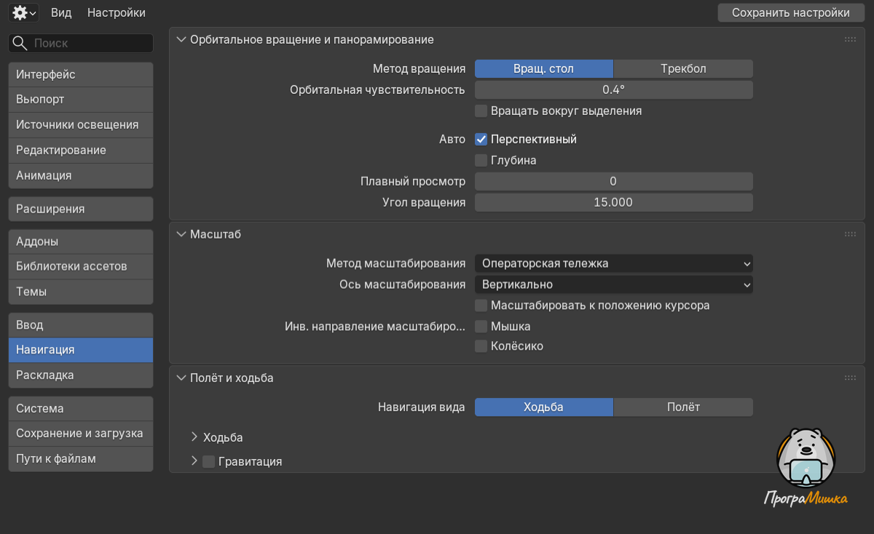
Task: Switch view navigation to Полёт
Action: point(683,407)
